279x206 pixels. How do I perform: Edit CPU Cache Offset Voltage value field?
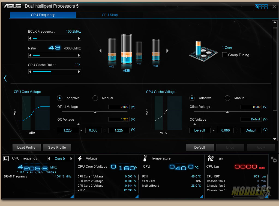click(251, 107)
